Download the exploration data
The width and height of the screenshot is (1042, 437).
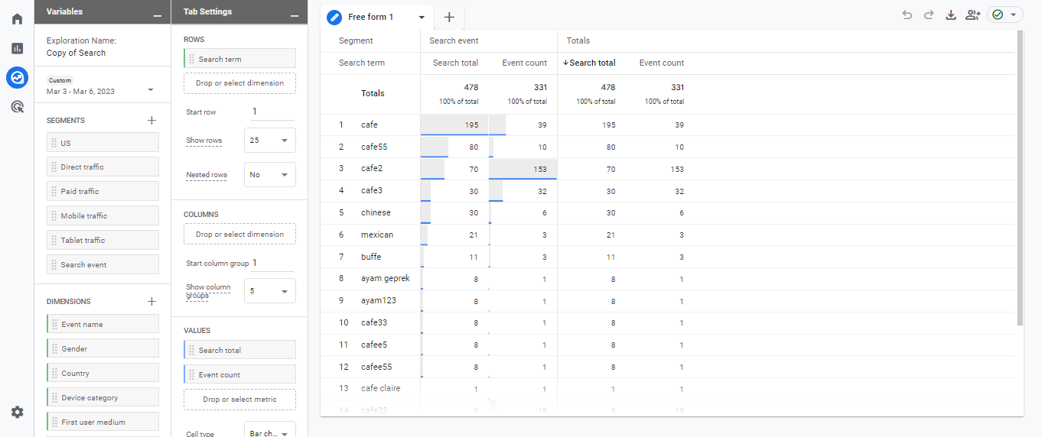click(x=951, y=15)
